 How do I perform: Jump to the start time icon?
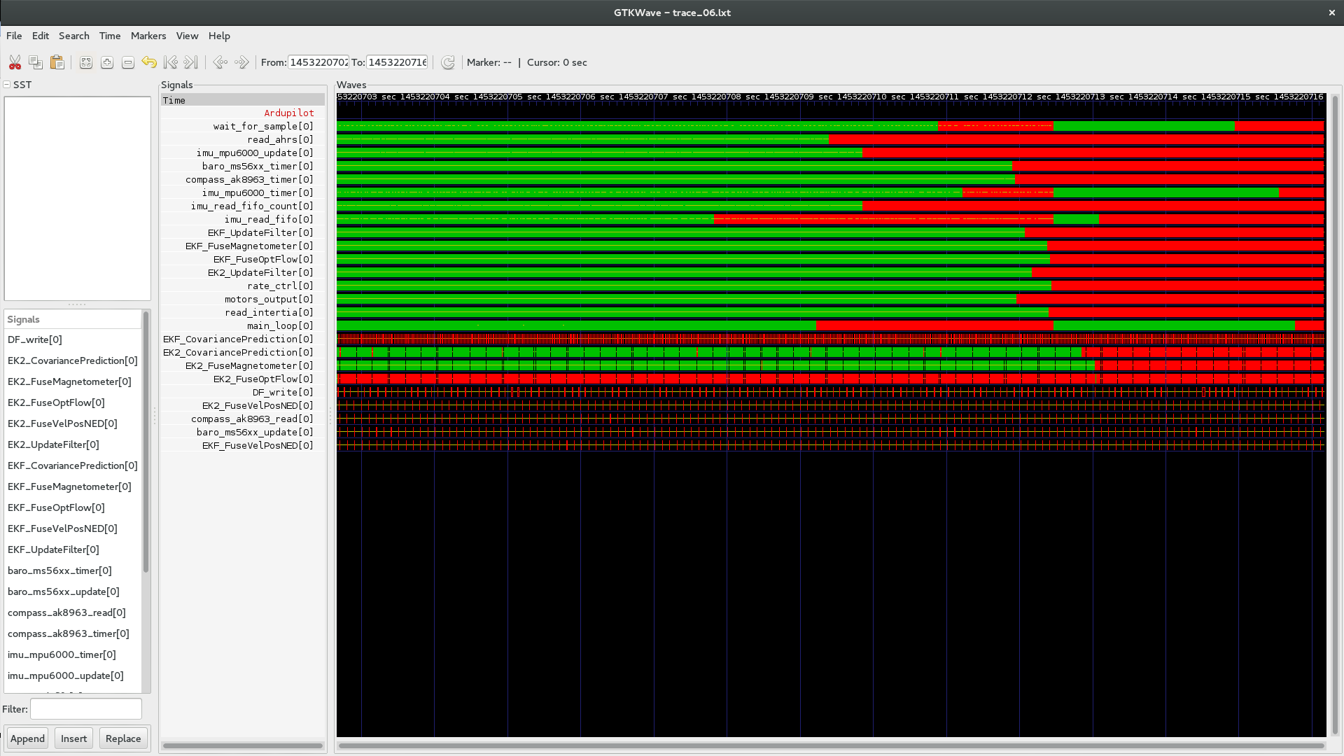(170, 62)
